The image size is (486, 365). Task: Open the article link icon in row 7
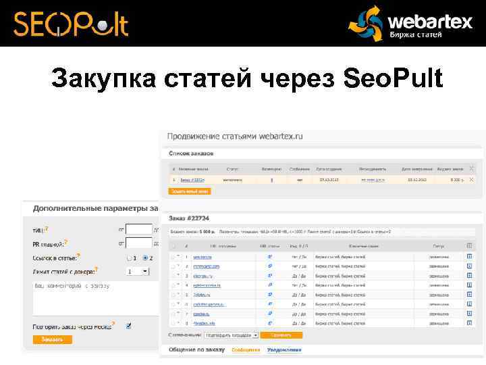270,314
